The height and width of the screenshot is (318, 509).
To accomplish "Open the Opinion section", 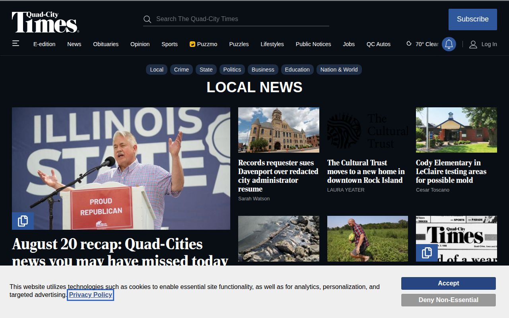I will coord(140,44).
